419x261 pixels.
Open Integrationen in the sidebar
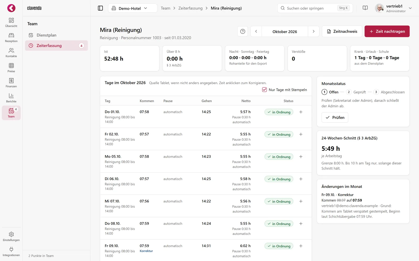pyautogui.click(x=11, y=252)
